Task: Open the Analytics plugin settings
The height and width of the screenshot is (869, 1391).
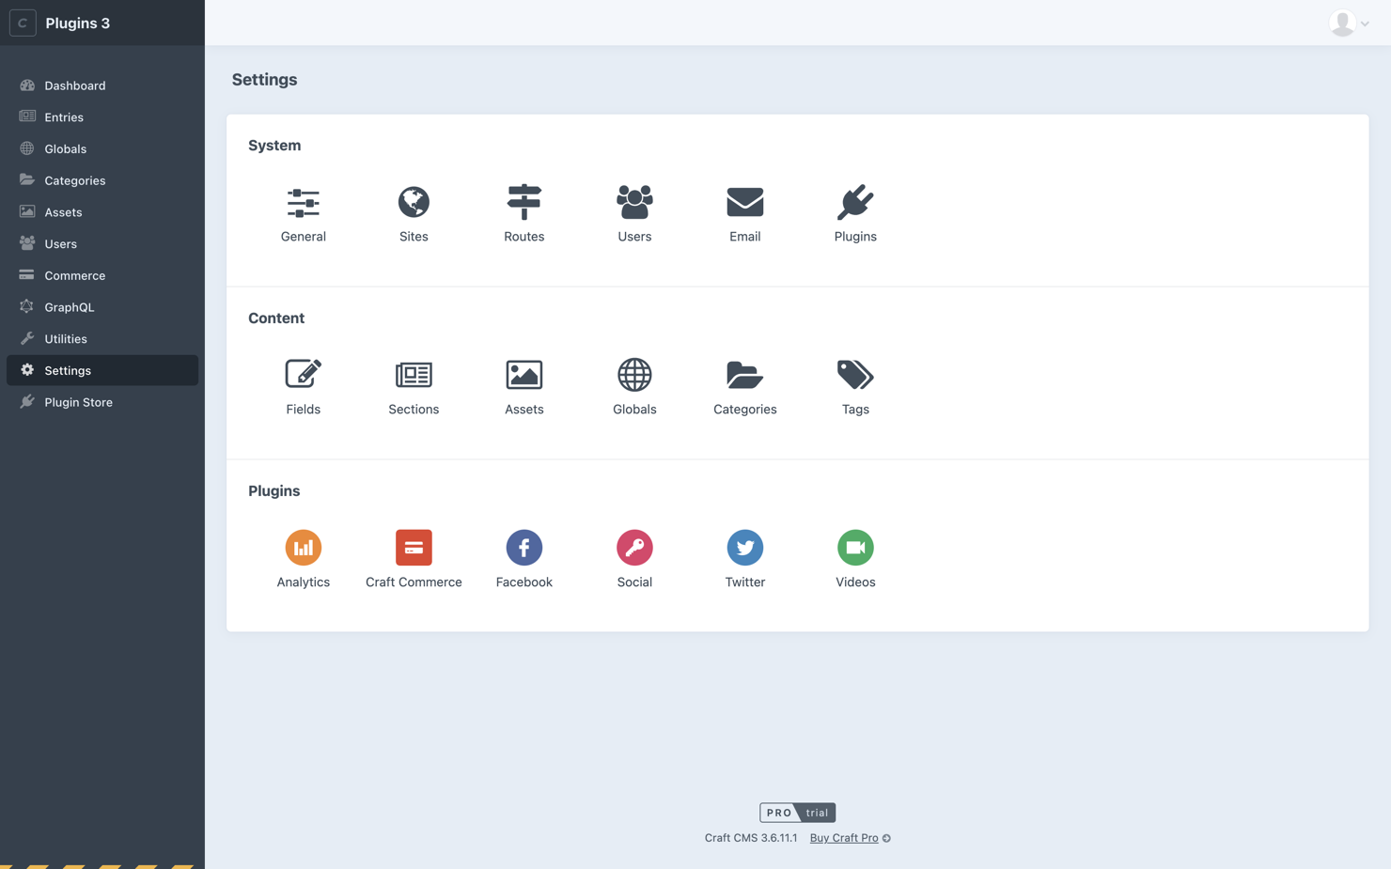Action: [x=303, y=547]
